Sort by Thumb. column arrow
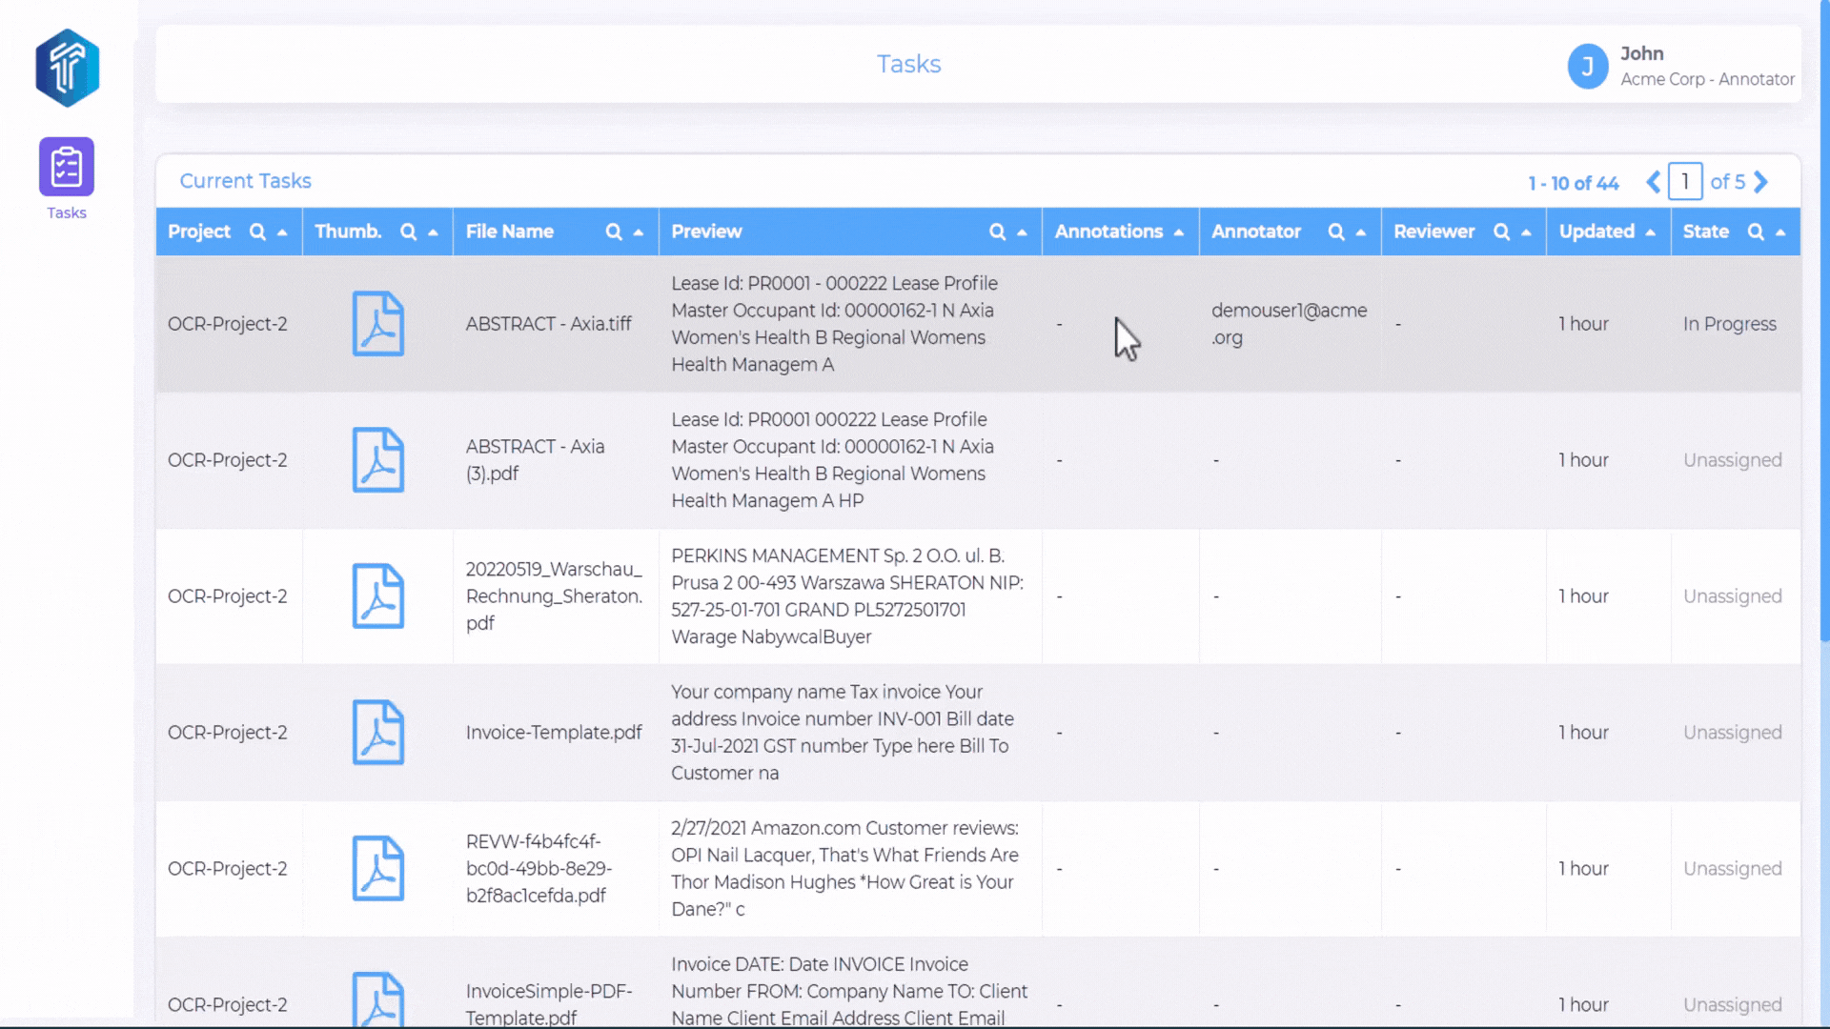 pos(433,232)
